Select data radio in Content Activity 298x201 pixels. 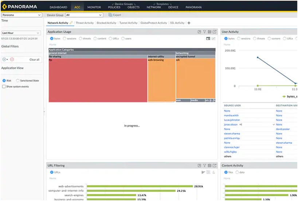coord(237,172)
